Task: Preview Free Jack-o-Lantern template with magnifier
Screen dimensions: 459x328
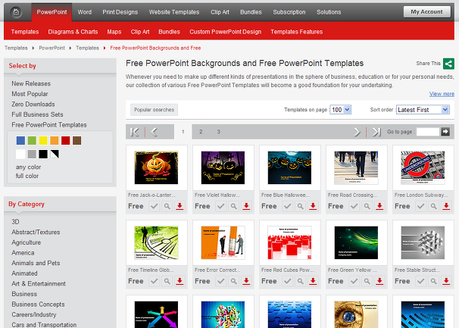Action: click(167, 206)
